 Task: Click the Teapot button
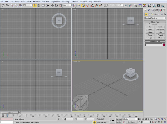pyautogui.click(x=150, y=38)
